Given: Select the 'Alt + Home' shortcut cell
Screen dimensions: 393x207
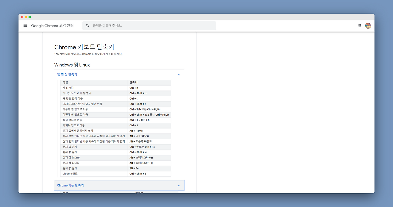Looking at the screenshot, I should point(149,131).
